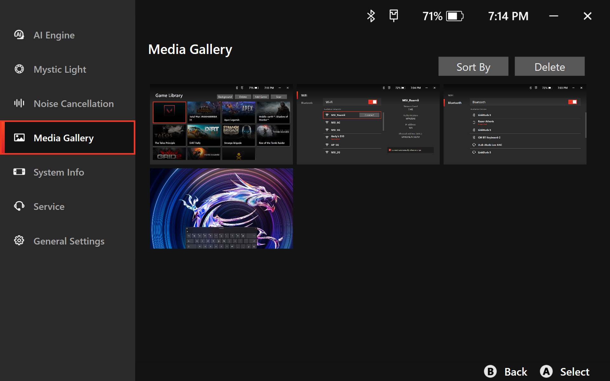
Task: Click the battery indicator icon
Action: 455,16
